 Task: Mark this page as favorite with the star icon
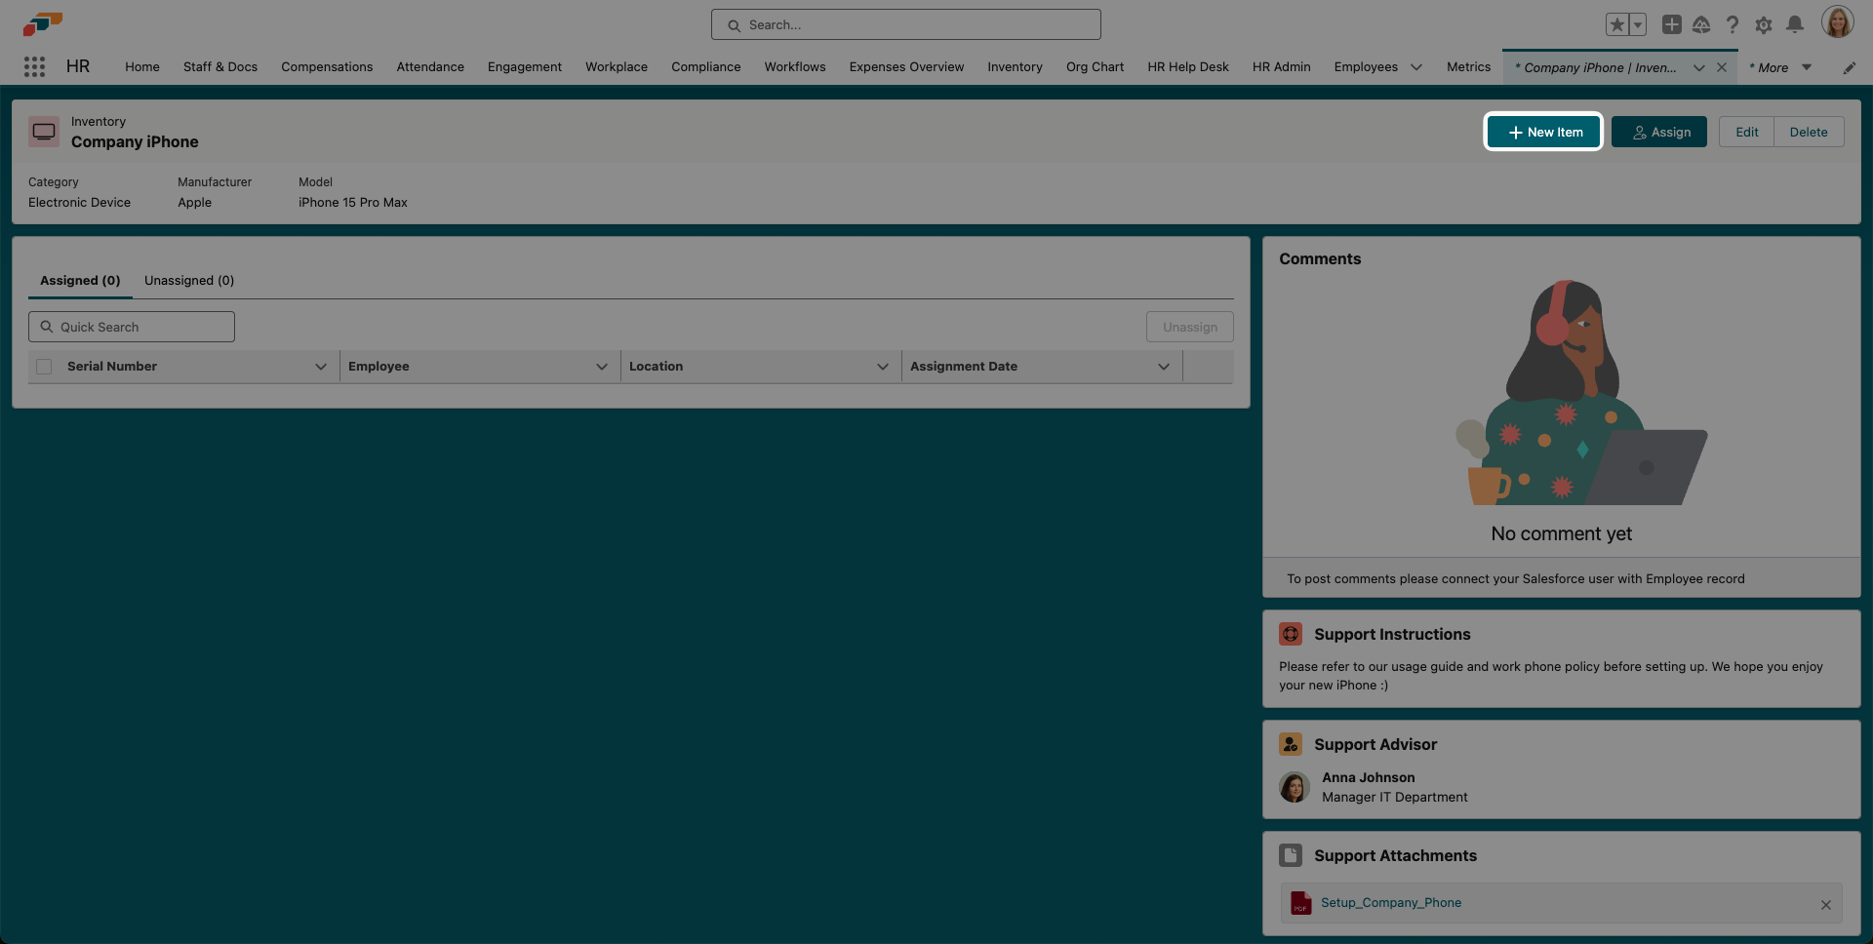coord(1615,24)
